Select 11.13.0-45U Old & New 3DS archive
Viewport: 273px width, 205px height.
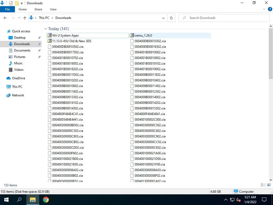[69, 41]
